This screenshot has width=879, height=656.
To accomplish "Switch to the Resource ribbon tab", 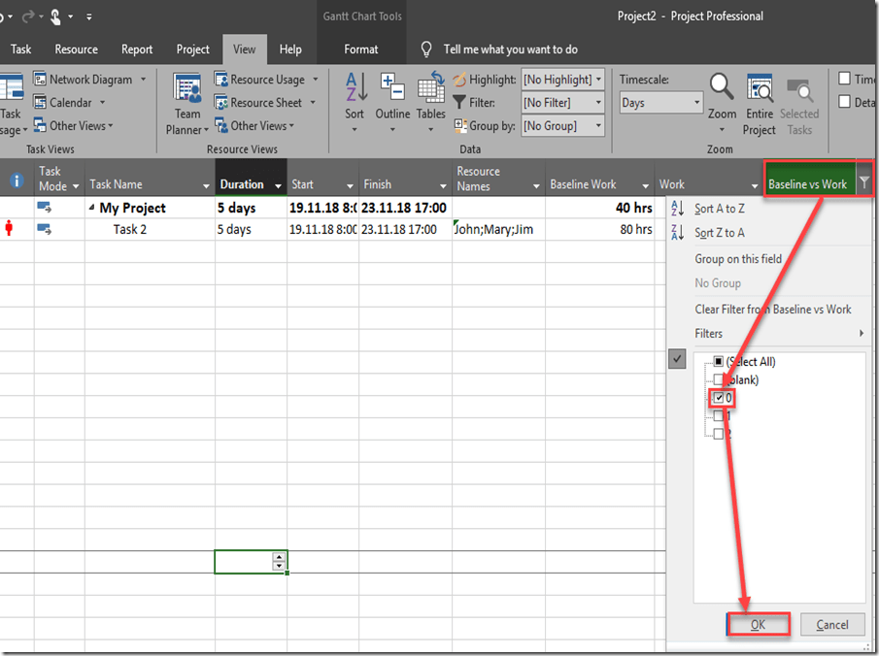I will tap(76, 49).
